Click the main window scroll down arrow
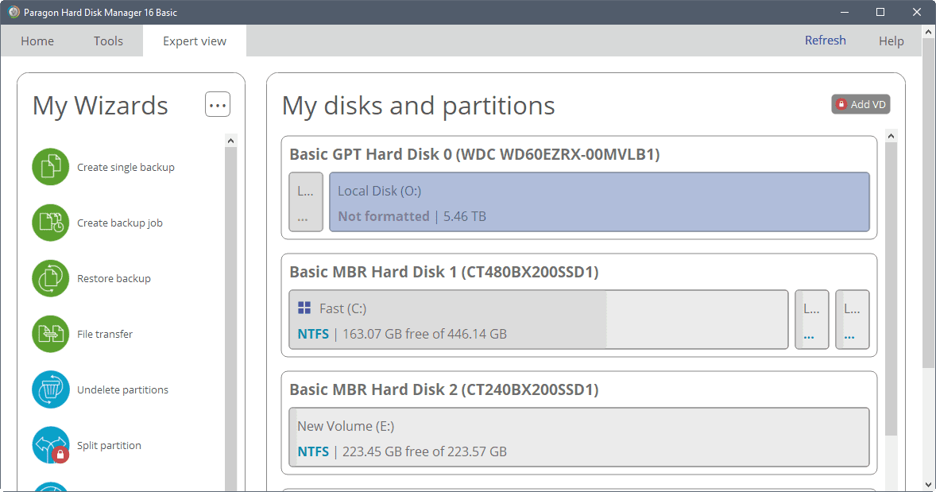The width and height of the screenshot is (936, 492). pos(928,484)
